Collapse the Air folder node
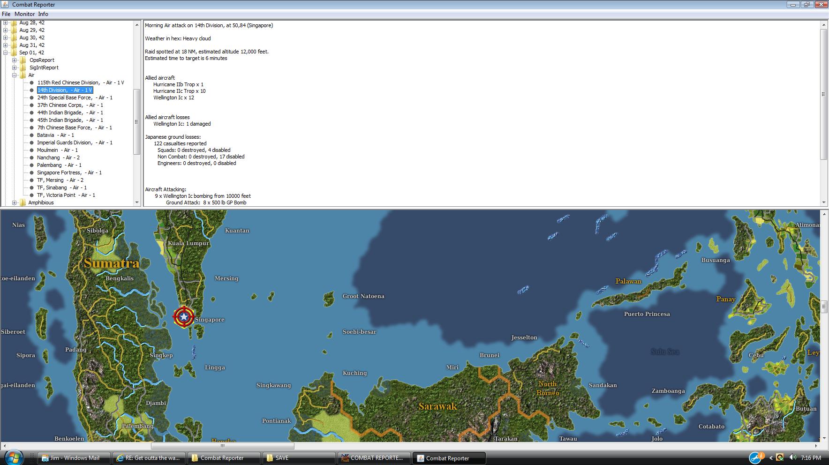 click(x=15, y=75)
